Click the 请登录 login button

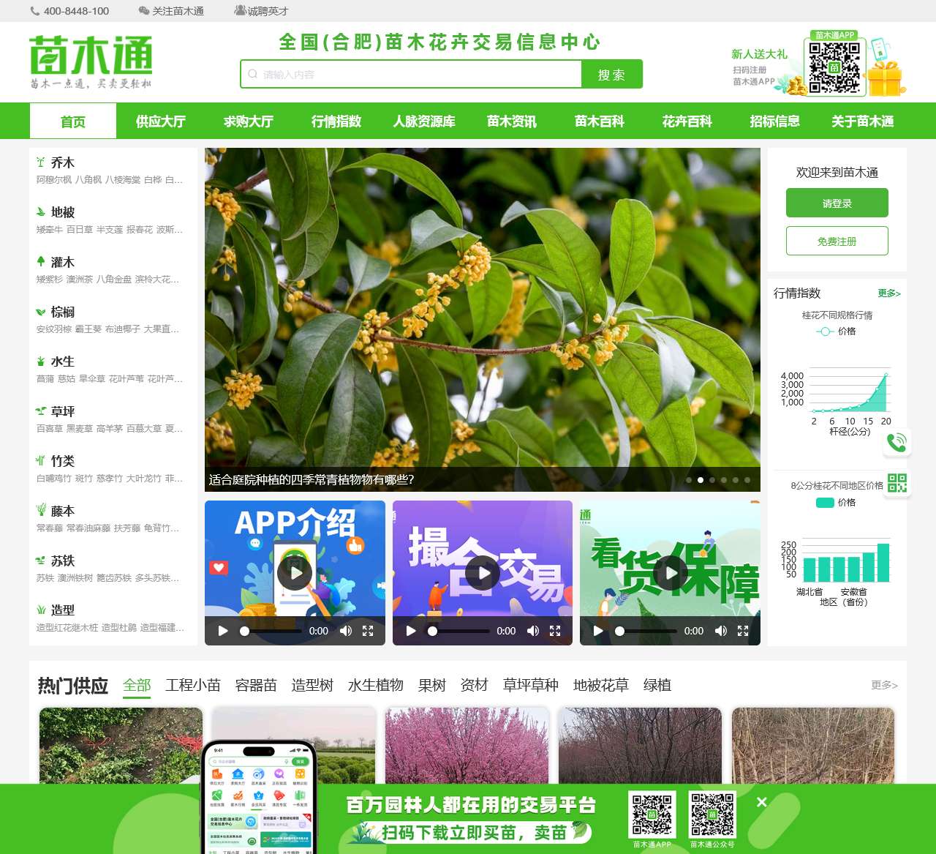pyautogui.click(x=837, y=203)
